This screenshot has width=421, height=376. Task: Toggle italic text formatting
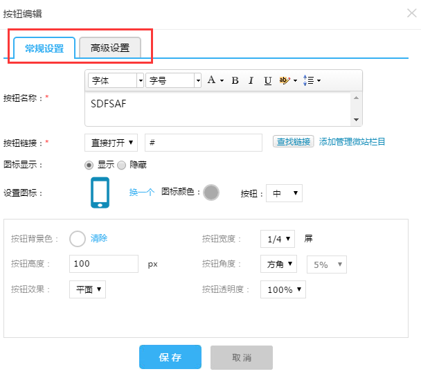(x=251, y=80)
